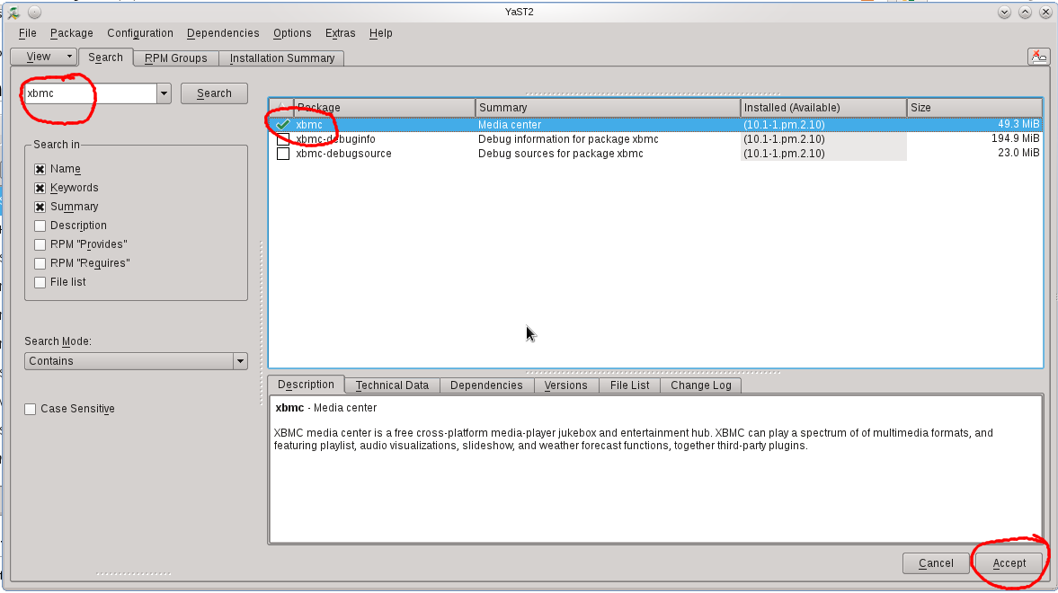Open the Dependencies menu
The image size is (1058, 593).
pos(223,33)
